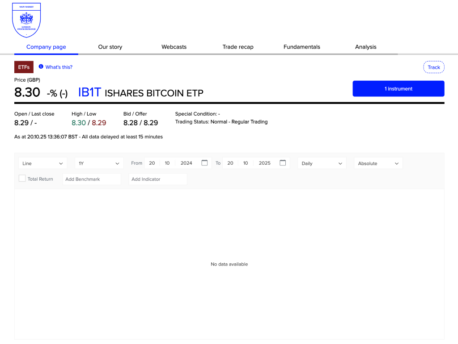Expand the Line chart type dropdown
Image resolution: width=458 pixels, height=344 pixels.
click(43, 163)
